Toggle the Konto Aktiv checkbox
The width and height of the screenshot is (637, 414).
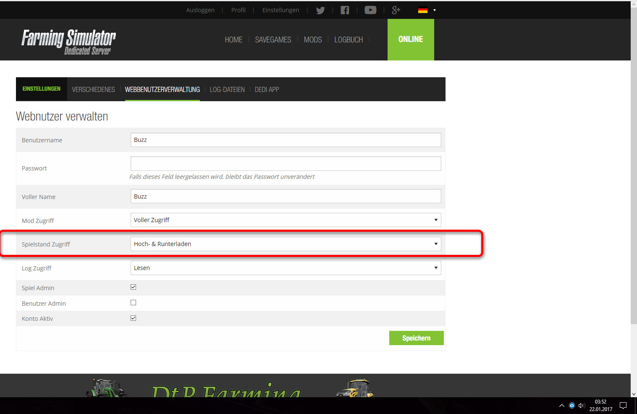tap(134, 318)
